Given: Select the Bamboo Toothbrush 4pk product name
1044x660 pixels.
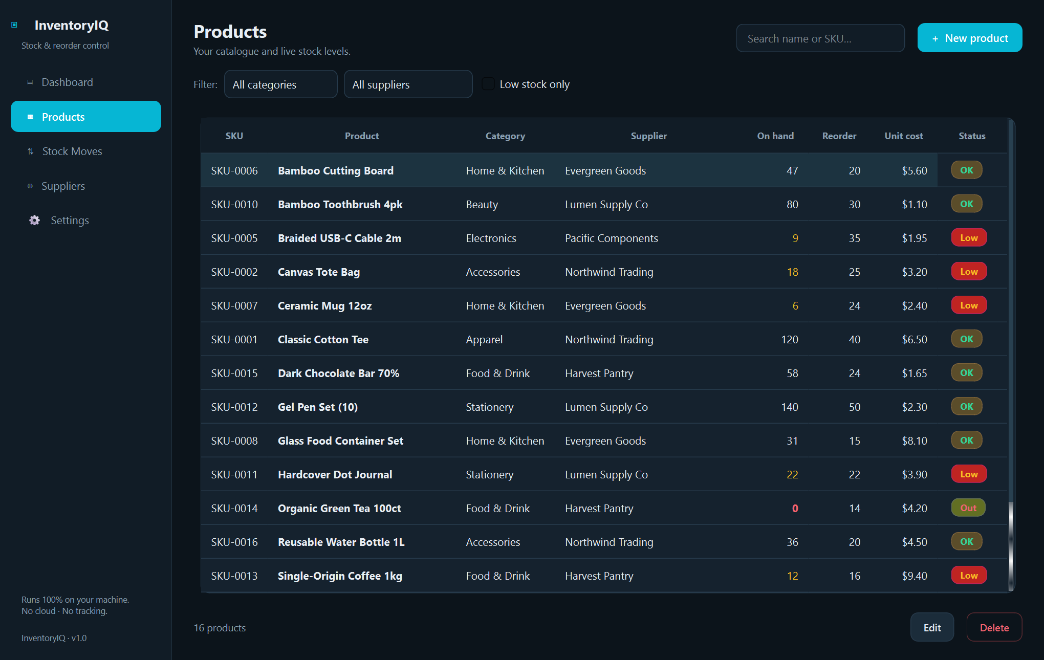Looking at the screenshot, I should (x=340, y=205).
